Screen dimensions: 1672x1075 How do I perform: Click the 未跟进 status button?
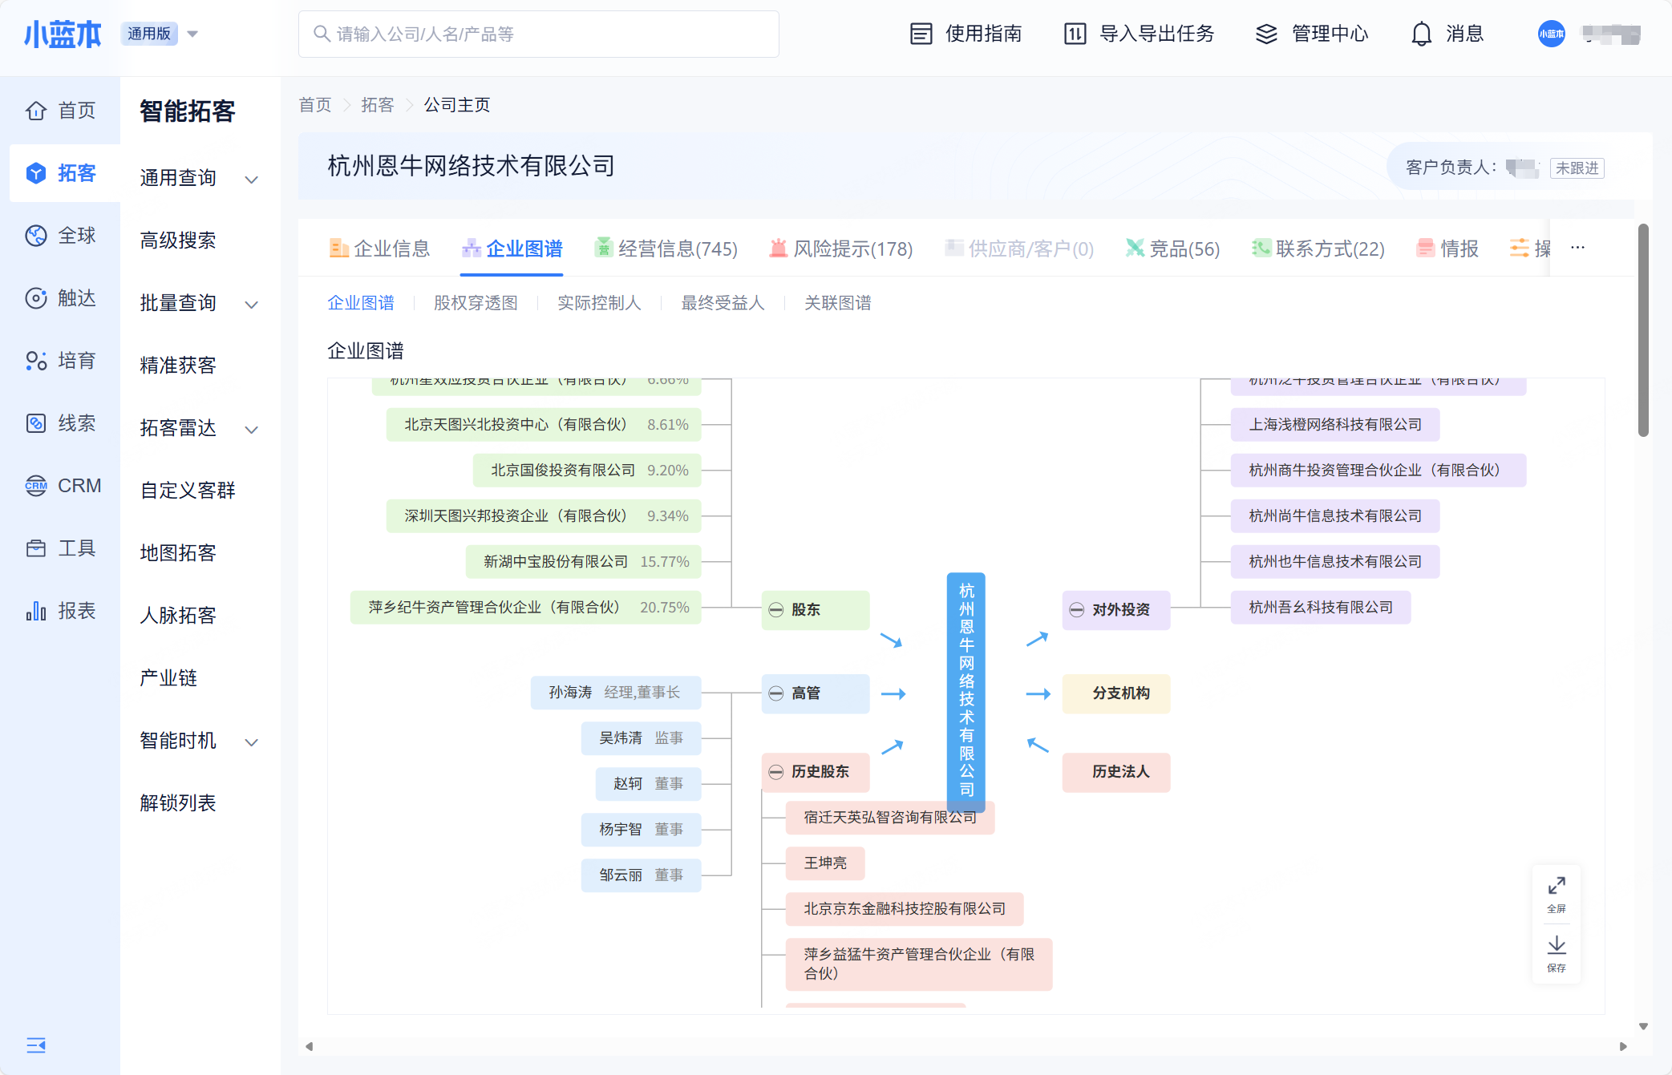[x=1576, y=168]
